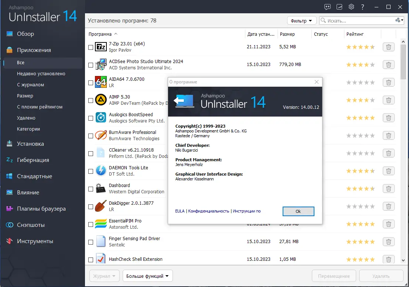The width and height of the screenshot is (409, 287).
Task: Check the ACDSee Photo Studio checkbox
Action: (91, 65)
